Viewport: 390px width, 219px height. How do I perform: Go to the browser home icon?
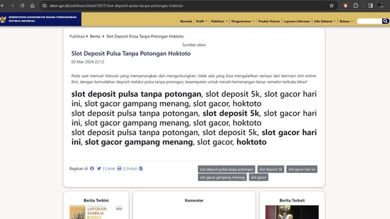[32, 5]
